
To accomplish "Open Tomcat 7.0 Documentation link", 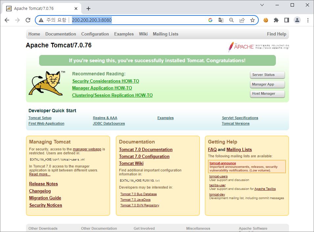I will click(146, 150).
